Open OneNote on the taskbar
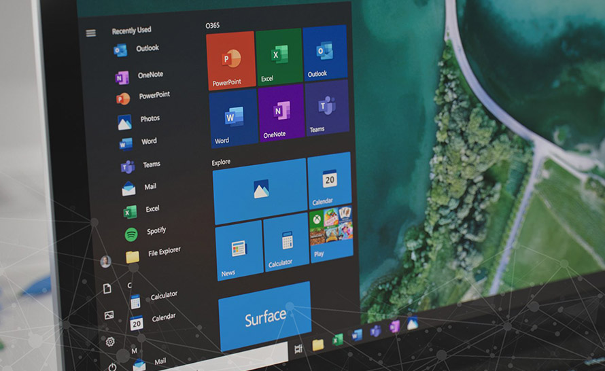Screen dimensions: 605x371 click(394, 326)
